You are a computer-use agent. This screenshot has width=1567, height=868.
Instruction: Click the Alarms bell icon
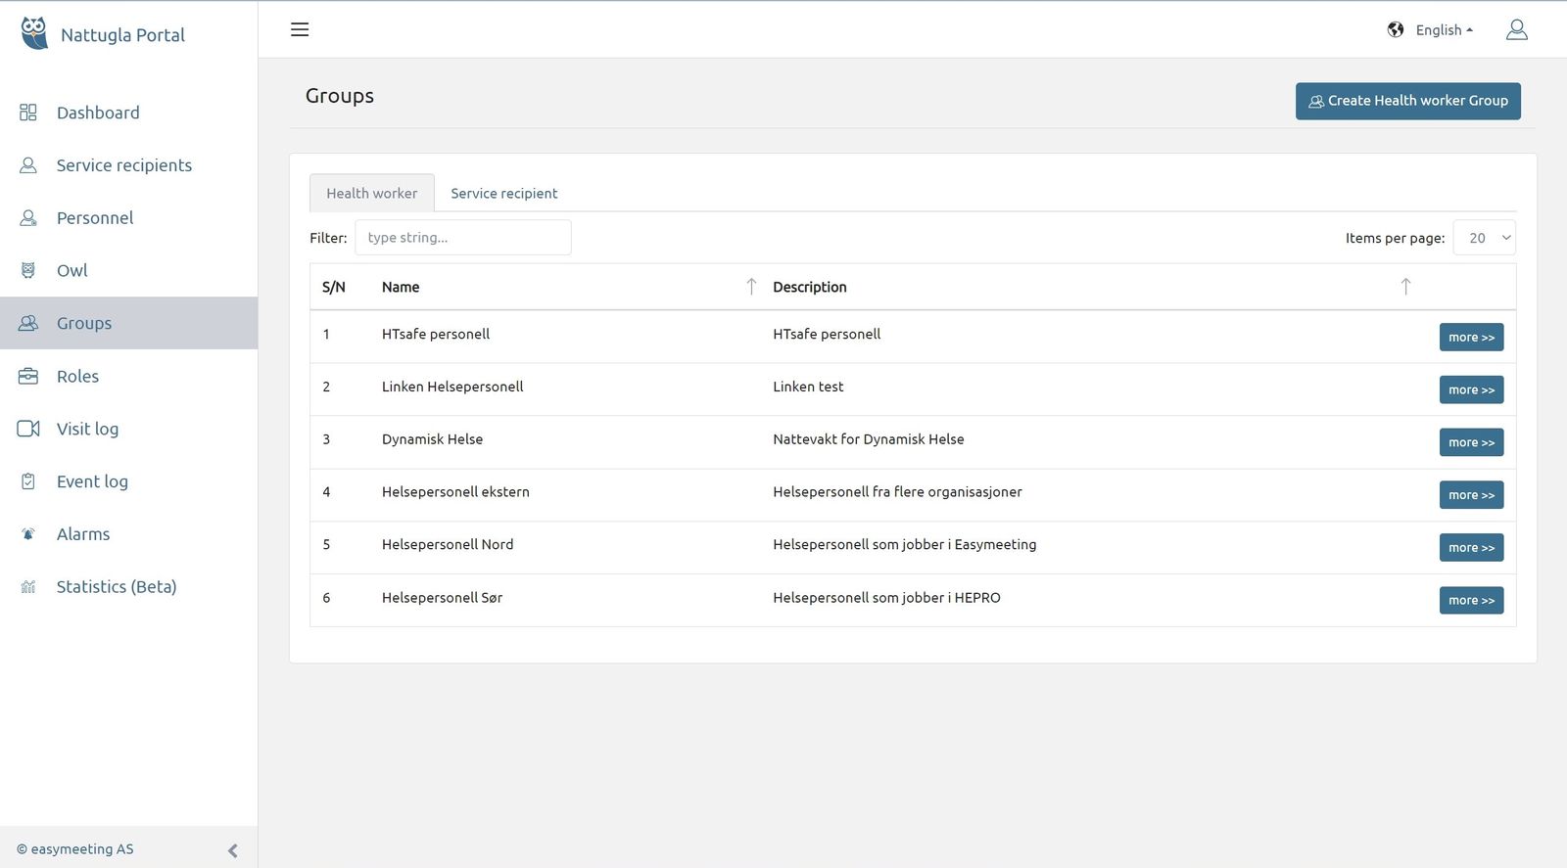point(28,534)
